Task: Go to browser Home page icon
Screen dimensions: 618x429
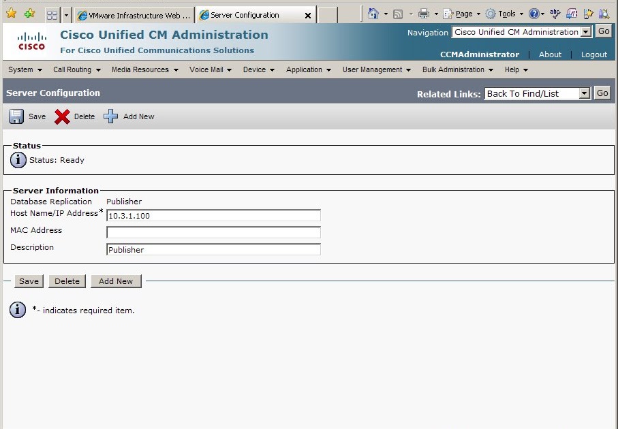Action: pos(373,14)
